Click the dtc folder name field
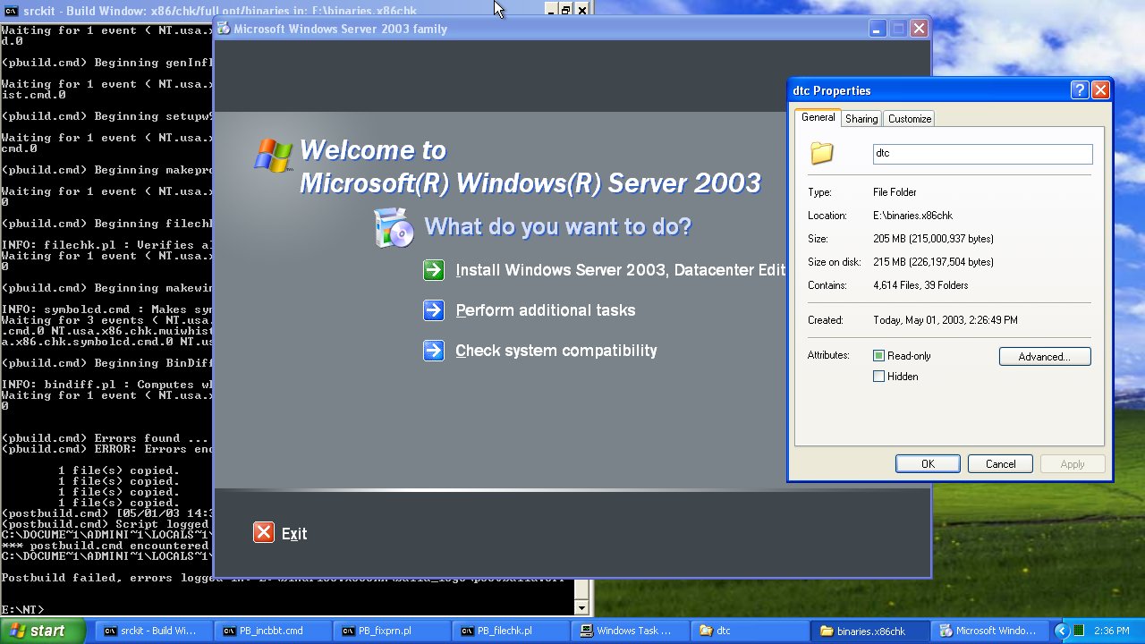The height and width of the screenshot is (644, 1145). click(982, 154)
